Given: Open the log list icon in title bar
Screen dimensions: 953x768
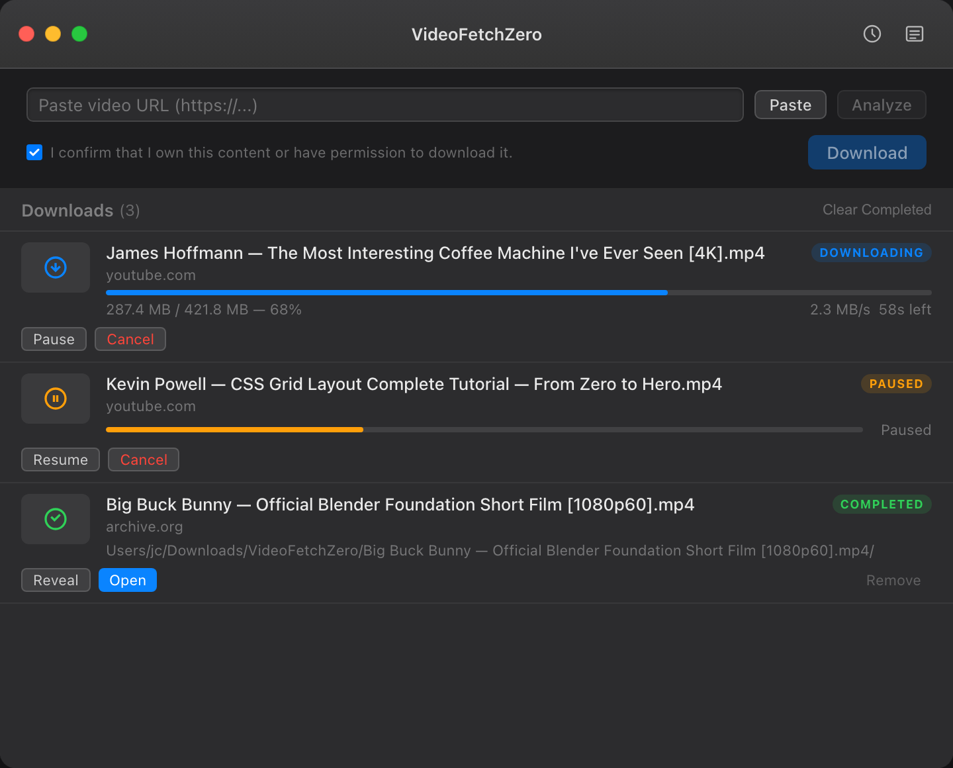Looking at the screenshot, I should point(915,34).
